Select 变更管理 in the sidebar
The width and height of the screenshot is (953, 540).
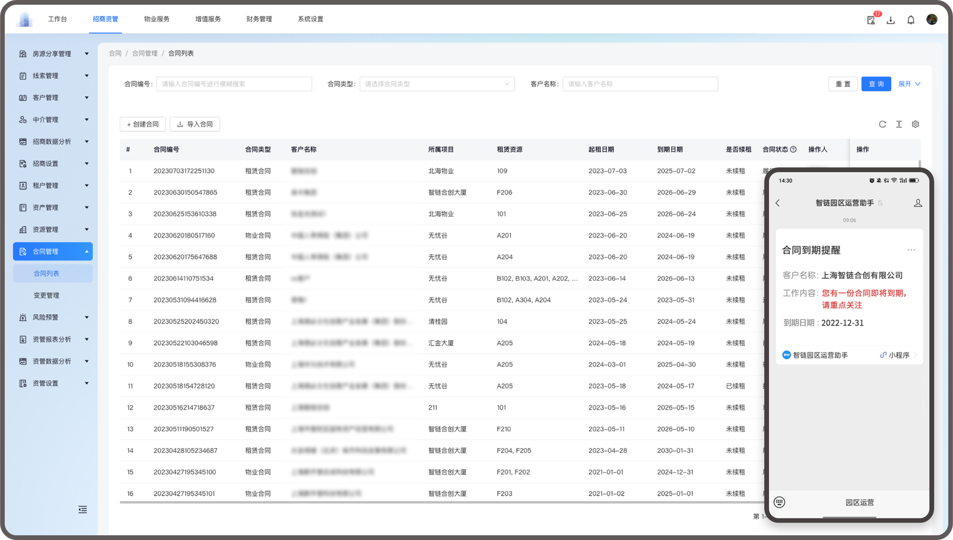(x=47, y=295)
